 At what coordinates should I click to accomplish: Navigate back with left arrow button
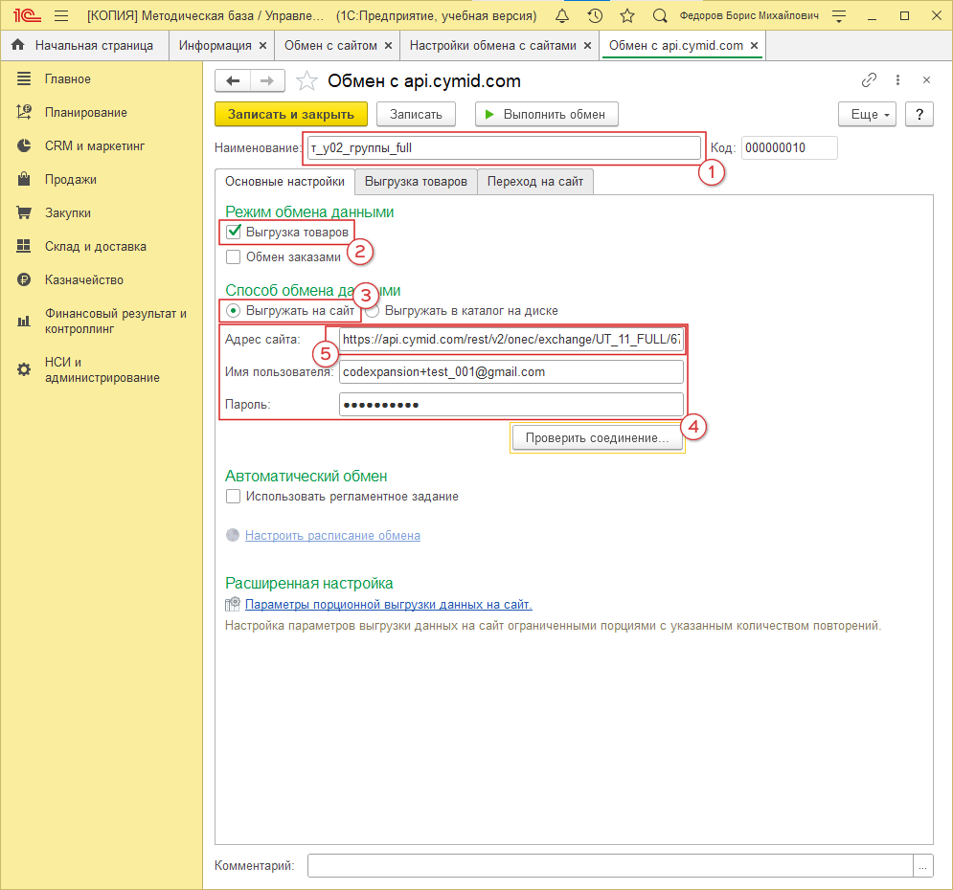pyautogui.click(x=233, y=80)
